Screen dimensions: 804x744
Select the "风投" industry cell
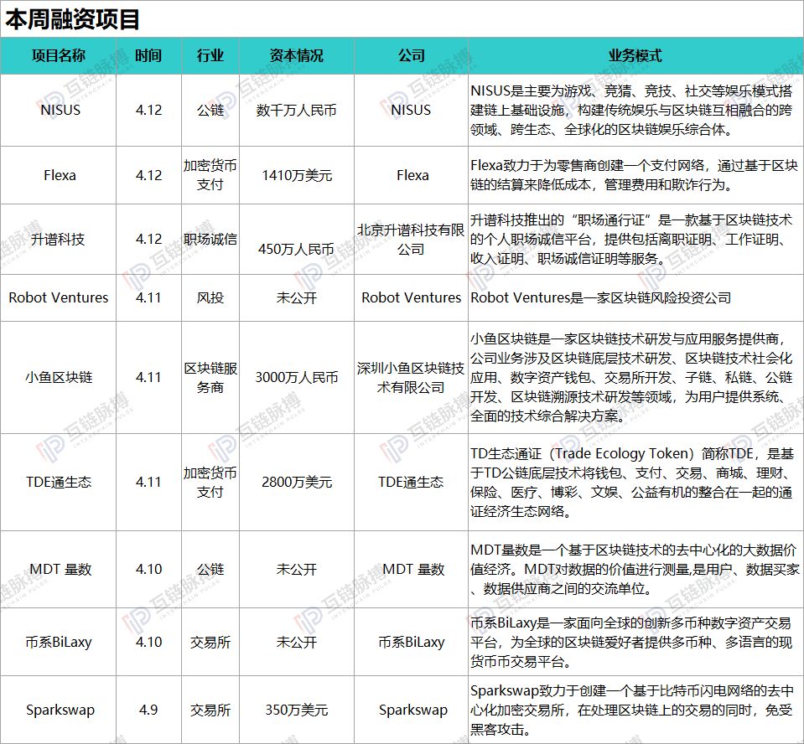[210, 297]
